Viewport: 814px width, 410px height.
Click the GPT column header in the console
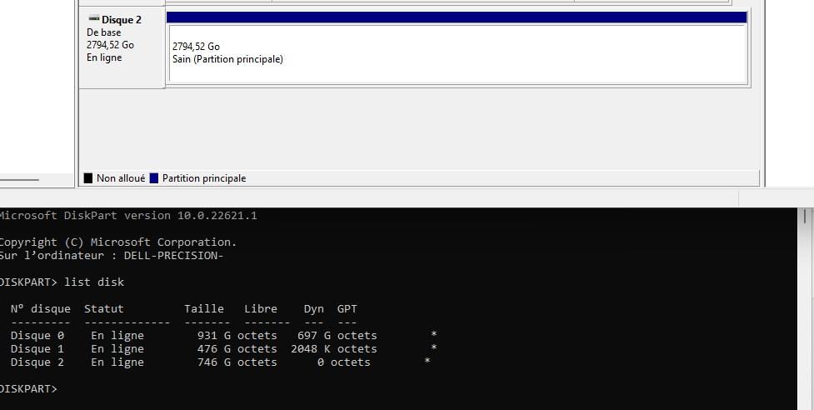click(x=347, y=309)
